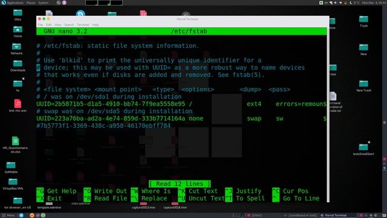Image resolution: width=387 pixels, height=218 pixels.
Task: Click the Gitter taskbar entry
Action: [255, 216]
